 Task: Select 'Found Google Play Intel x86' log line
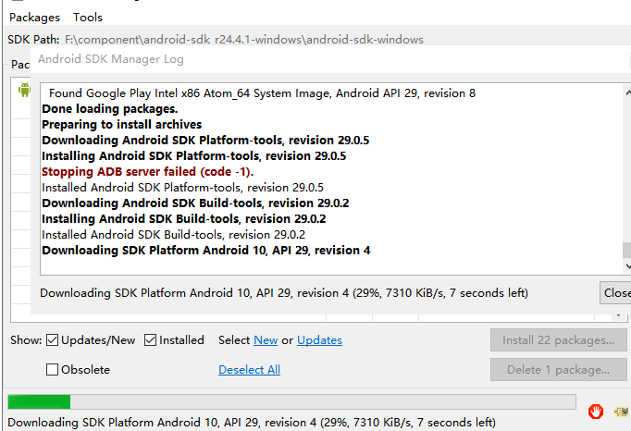262,93
